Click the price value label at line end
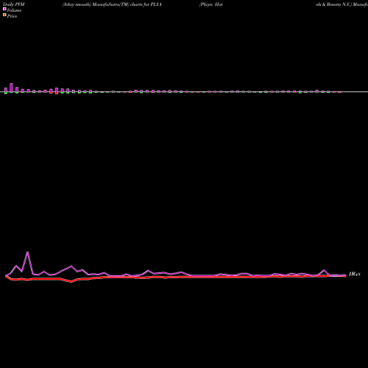Screen dimensions: 368x368 tap(355, 274)
